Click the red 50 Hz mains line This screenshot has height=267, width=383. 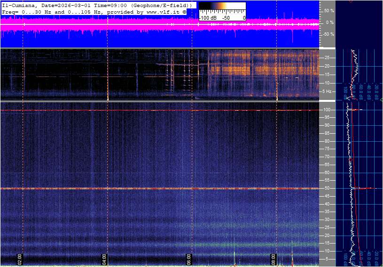click(141, 189)
